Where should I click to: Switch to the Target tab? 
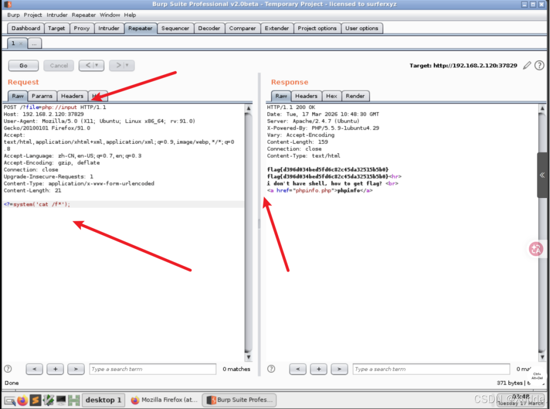coord(57,28)
